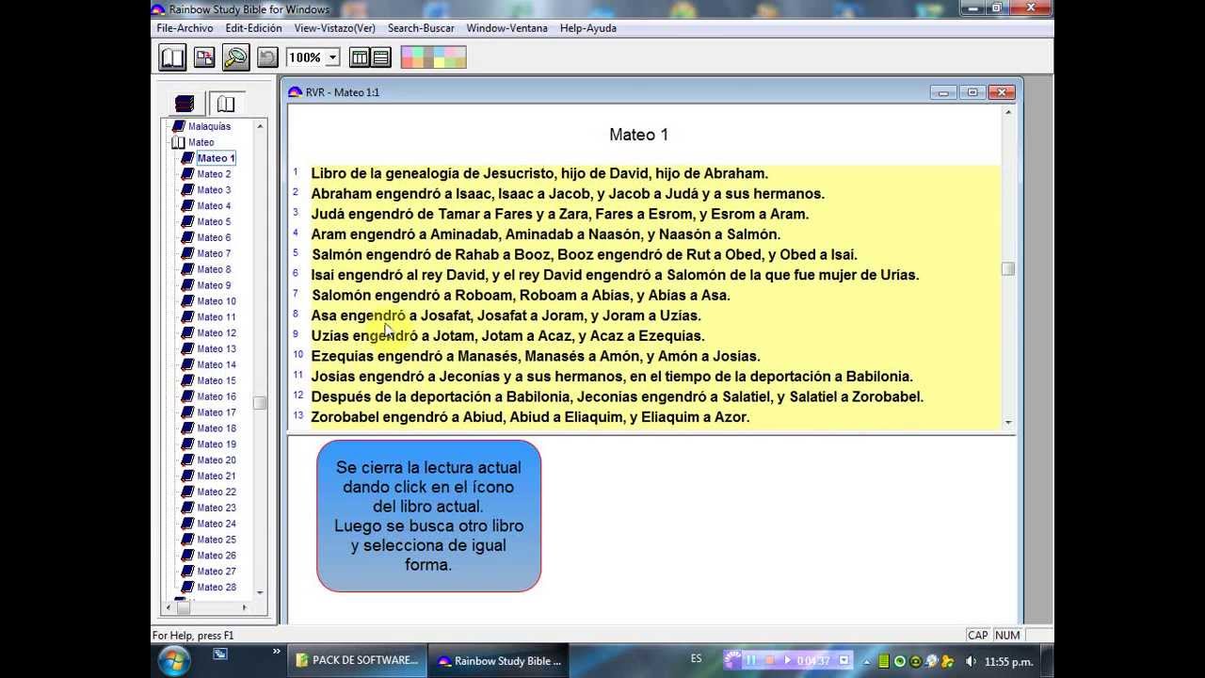Click the book icon beside Mateo 16
The width and height of the screenshot is (1205, 678).
[x=187, y=397]
